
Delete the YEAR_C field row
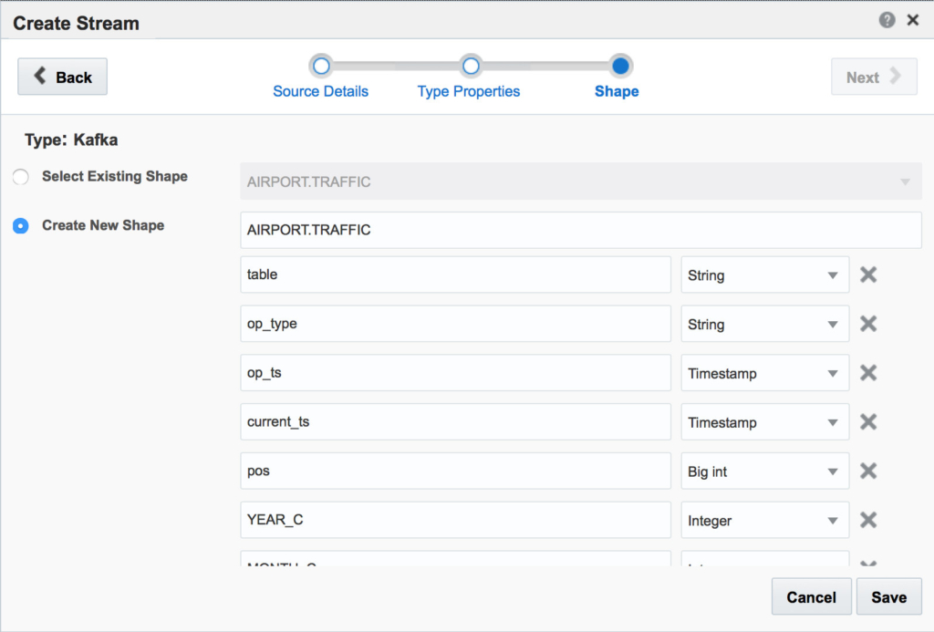tap(868, 520)
